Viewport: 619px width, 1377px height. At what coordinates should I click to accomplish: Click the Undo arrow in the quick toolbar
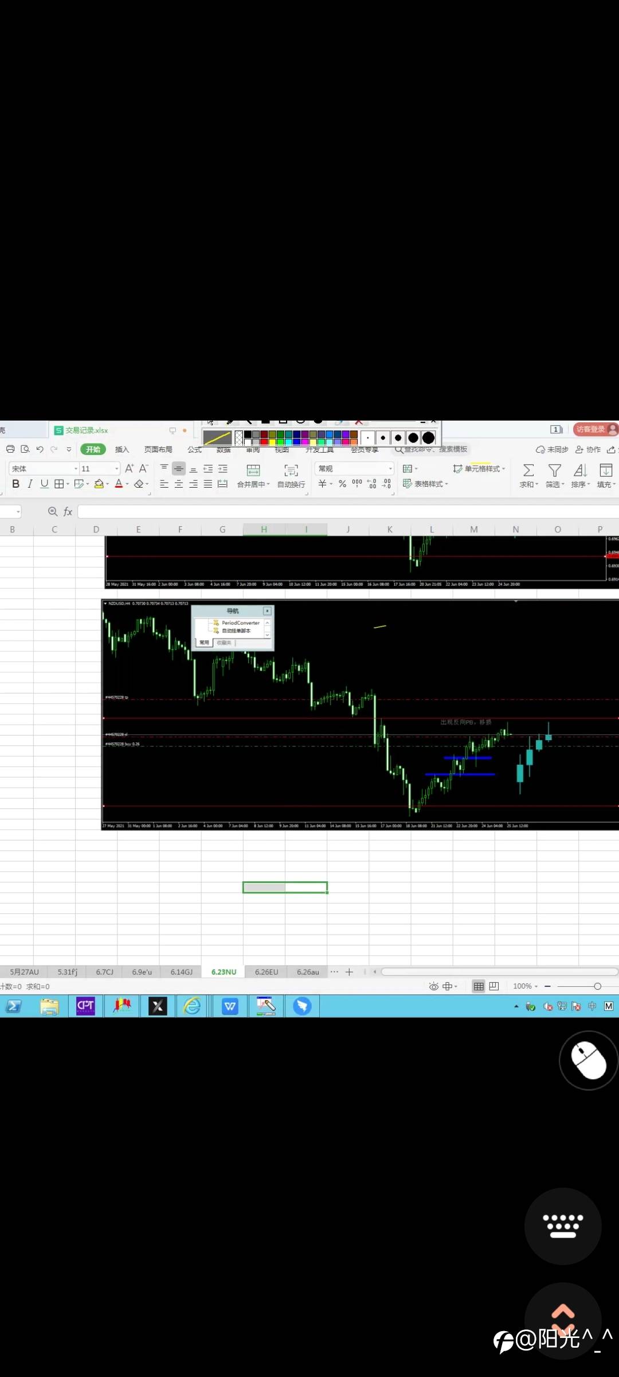point(40,449)
